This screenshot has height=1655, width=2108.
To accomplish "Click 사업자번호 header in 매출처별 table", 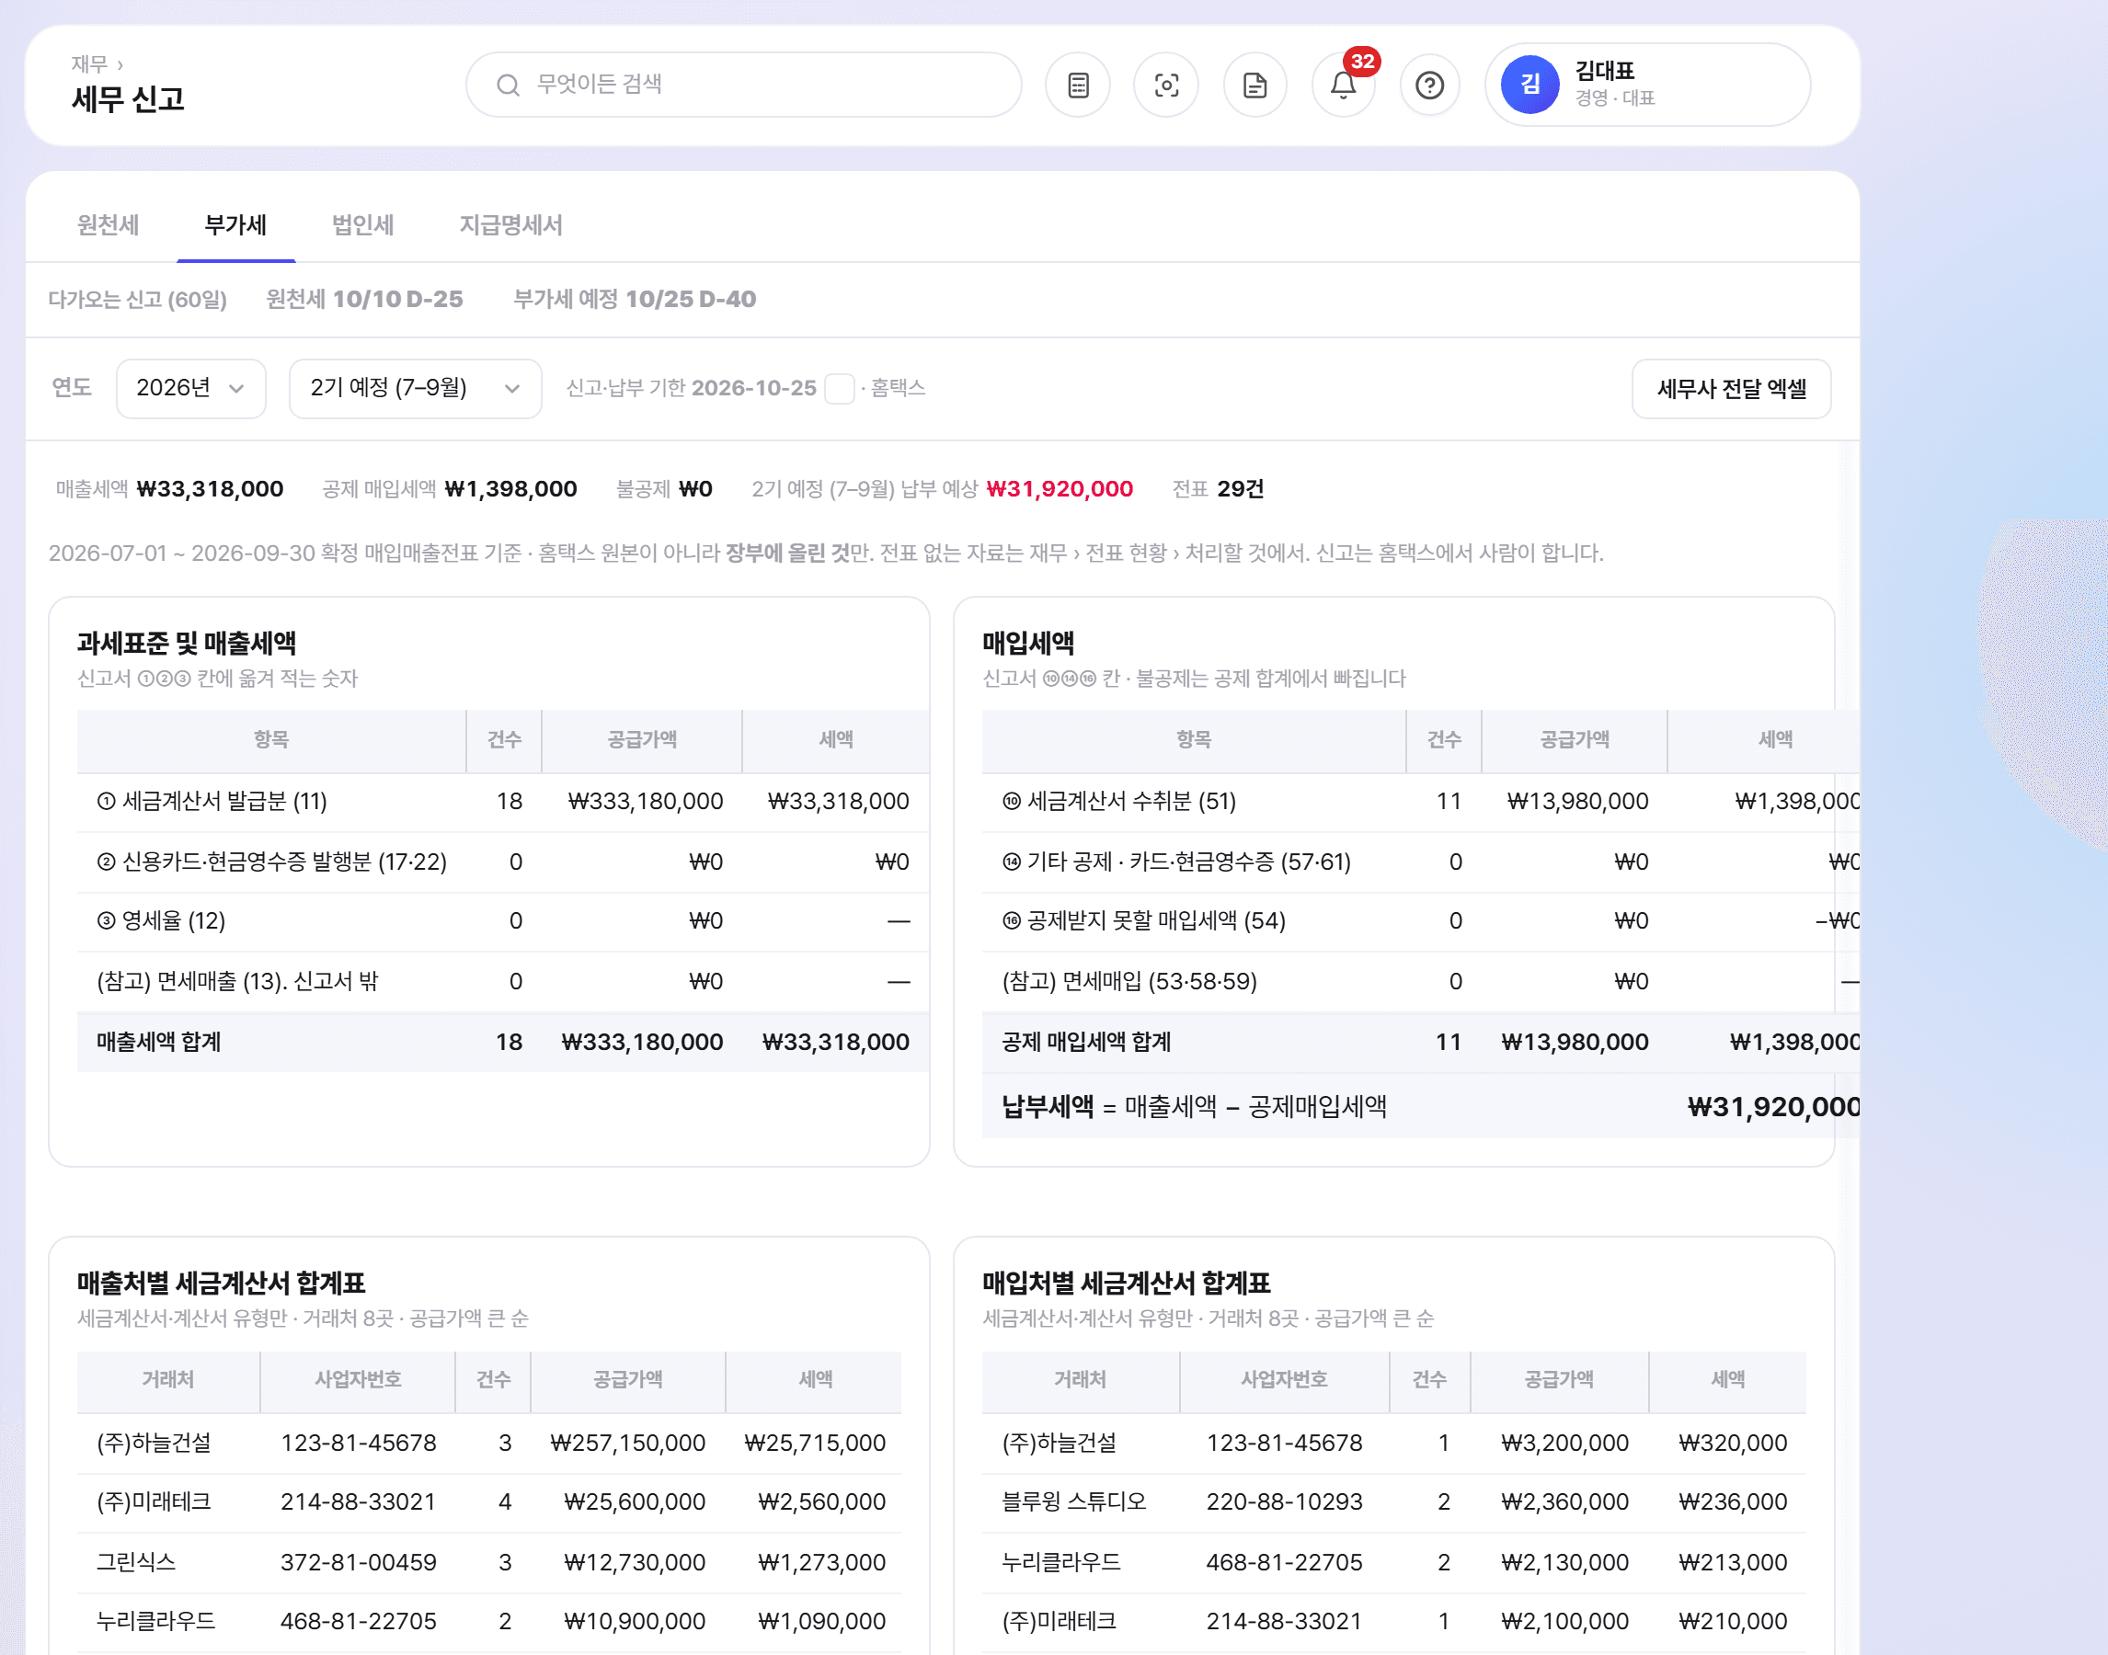I will [x=358, y=1380].
